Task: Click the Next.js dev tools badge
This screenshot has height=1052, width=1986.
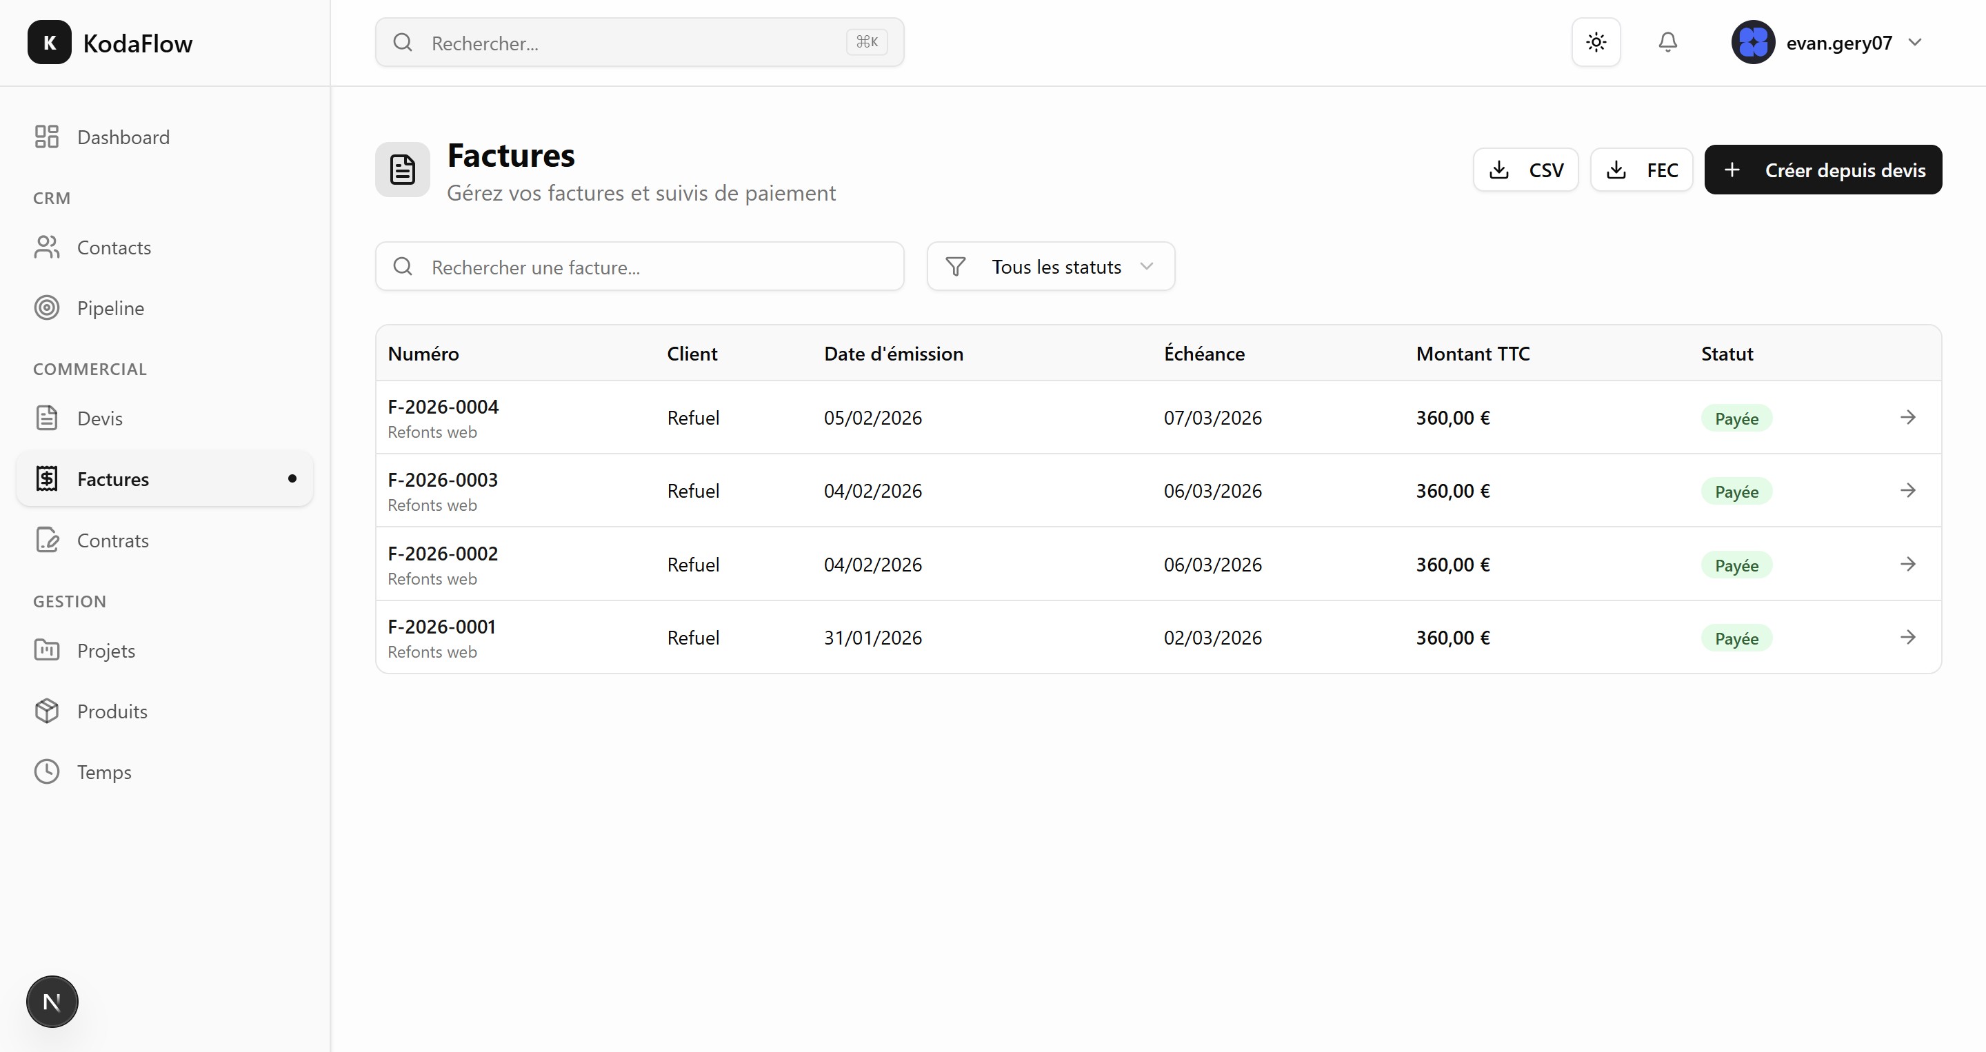Action: point(52,1001)
